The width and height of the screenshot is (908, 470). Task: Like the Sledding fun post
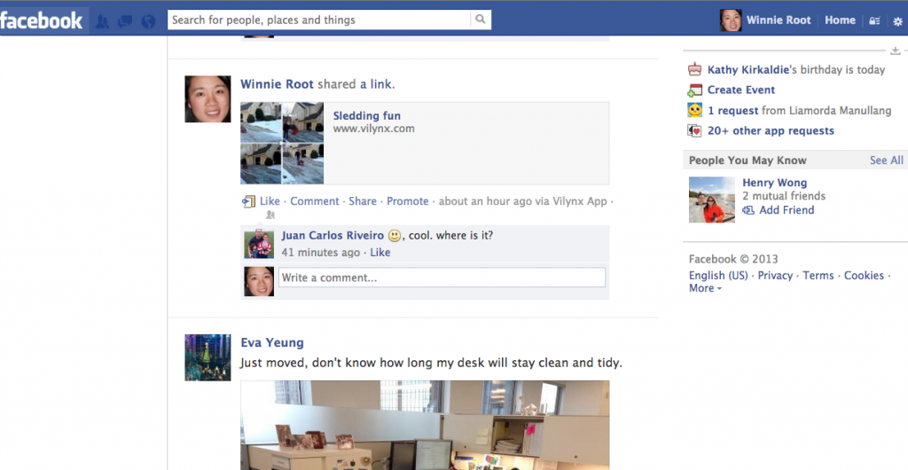click(270, 200)
